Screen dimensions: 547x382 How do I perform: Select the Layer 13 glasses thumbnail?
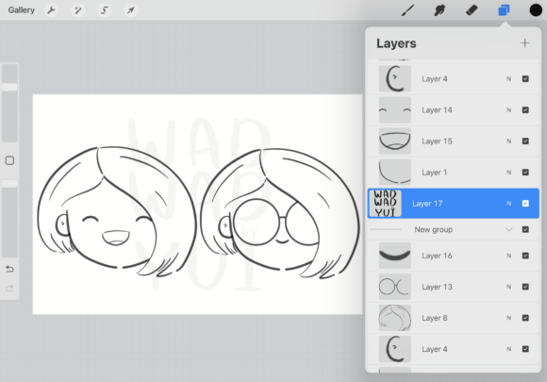click(395, 287)
